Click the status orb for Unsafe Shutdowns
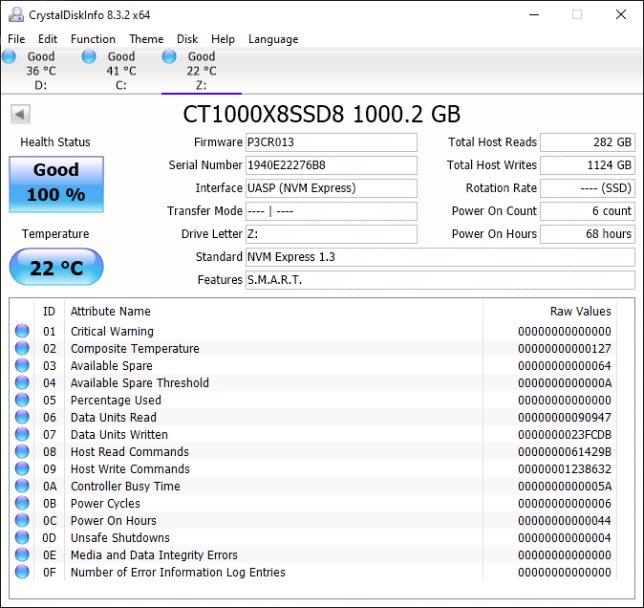The height and width of the screenshot is (608, 644). tap(22, 538)
